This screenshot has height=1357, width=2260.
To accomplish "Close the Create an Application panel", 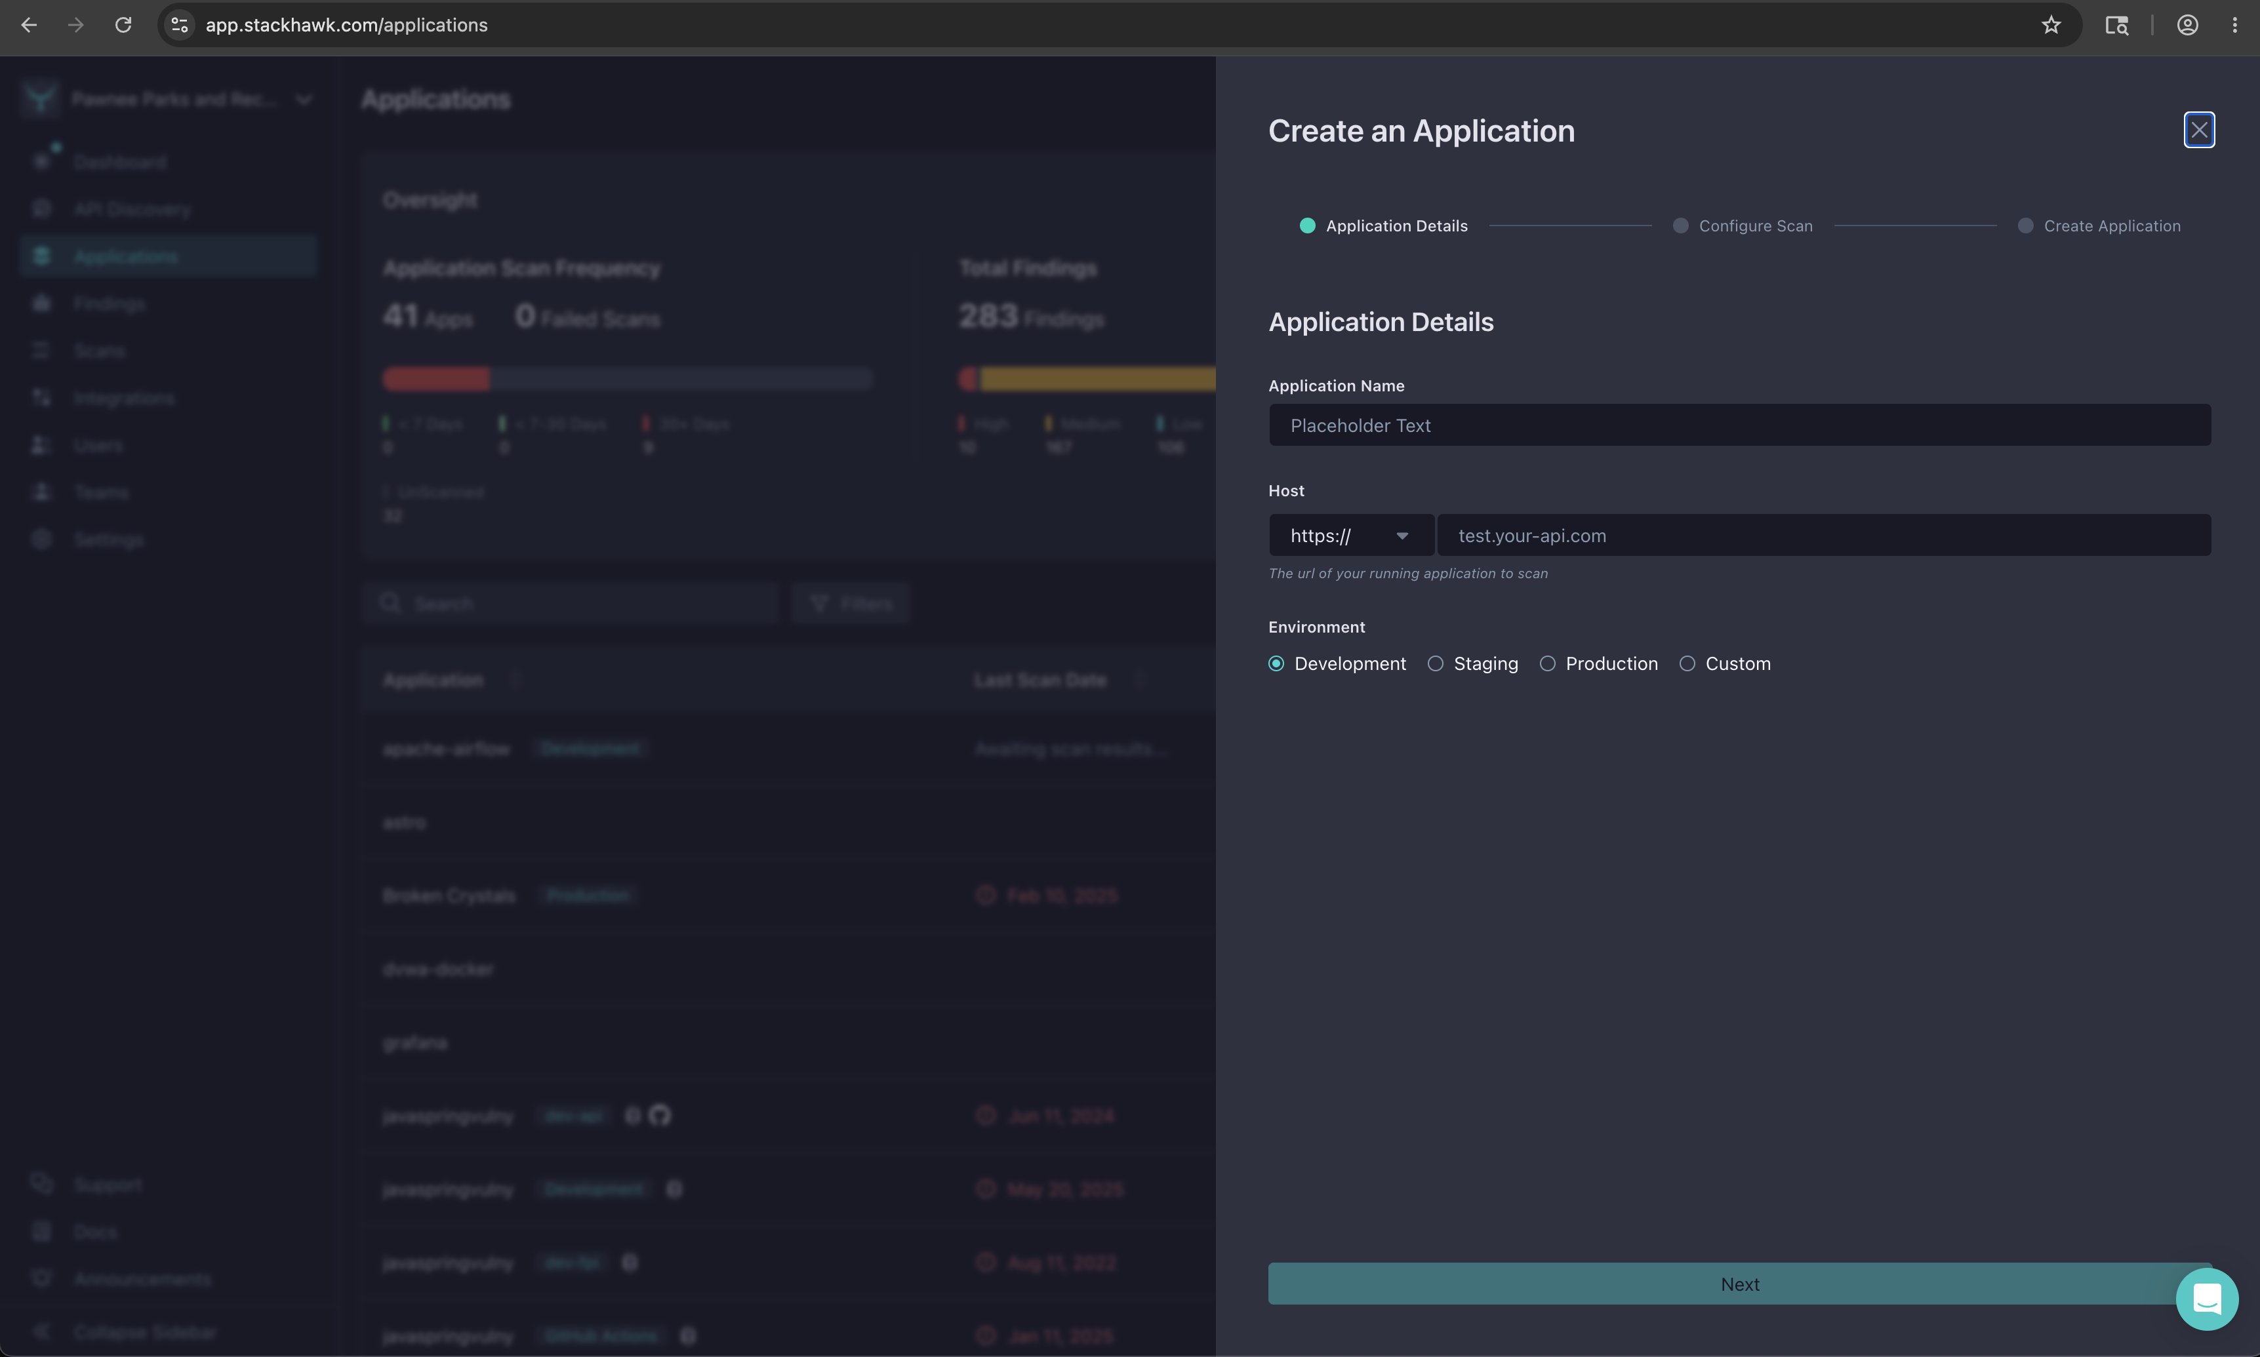I will 2200,130.
